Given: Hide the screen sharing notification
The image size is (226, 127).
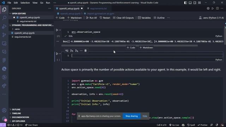Looking at the screenshot, I should (x=145, y=116).
